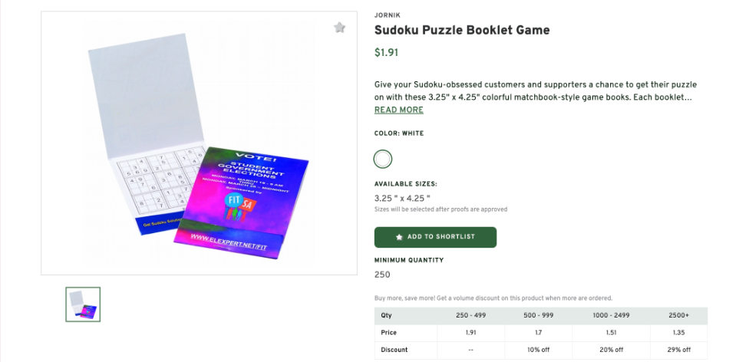Click the Sudoku Puzzle Booklet Game title
The height and width of the screenshot is (362, 752).
click(x=462, y=31)
